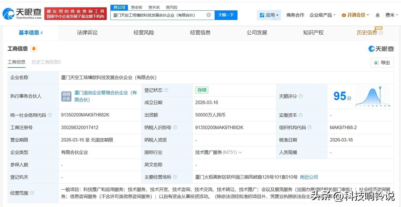The height and width of the screenshot is (207, 401).
Task: Click the red 国家中小企业发展子基金 banner
Action: (76, 14)
